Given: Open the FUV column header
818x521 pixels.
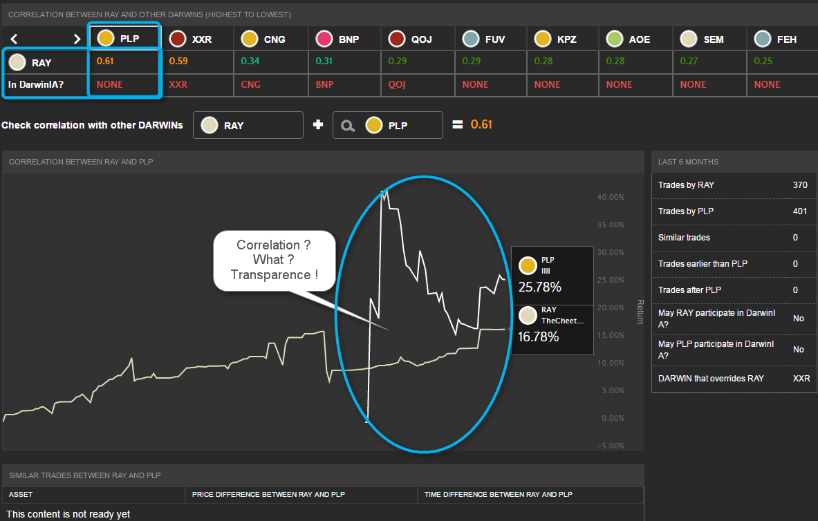Looking at the screenshot, I should 491,39.
